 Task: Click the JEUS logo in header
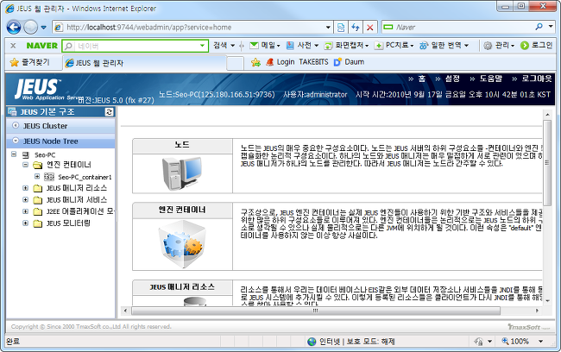(x=38, y=88)
